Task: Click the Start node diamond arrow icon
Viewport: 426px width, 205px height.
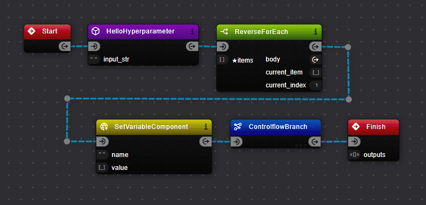Action: (x=31, y=31)
